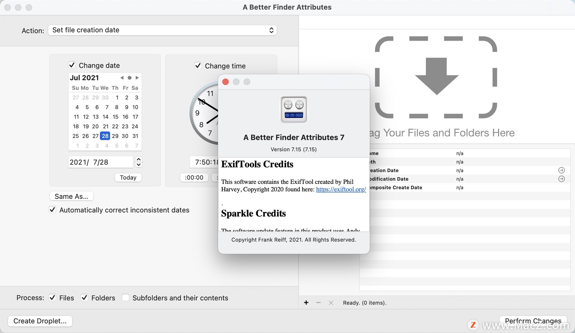The width and height of the screenshot is (575, 333).
Task: Toggle Automatically correct inconsistent dates
Action: click(x=52, y=210)
